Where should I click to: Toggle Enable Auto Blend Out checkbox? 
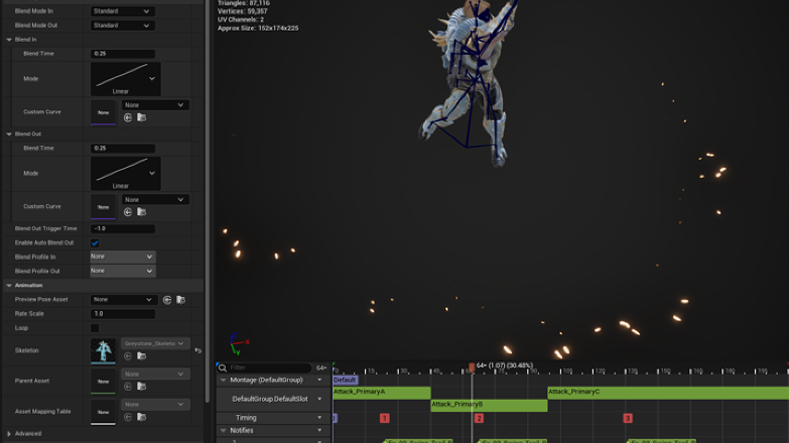[x=95, y=243]
